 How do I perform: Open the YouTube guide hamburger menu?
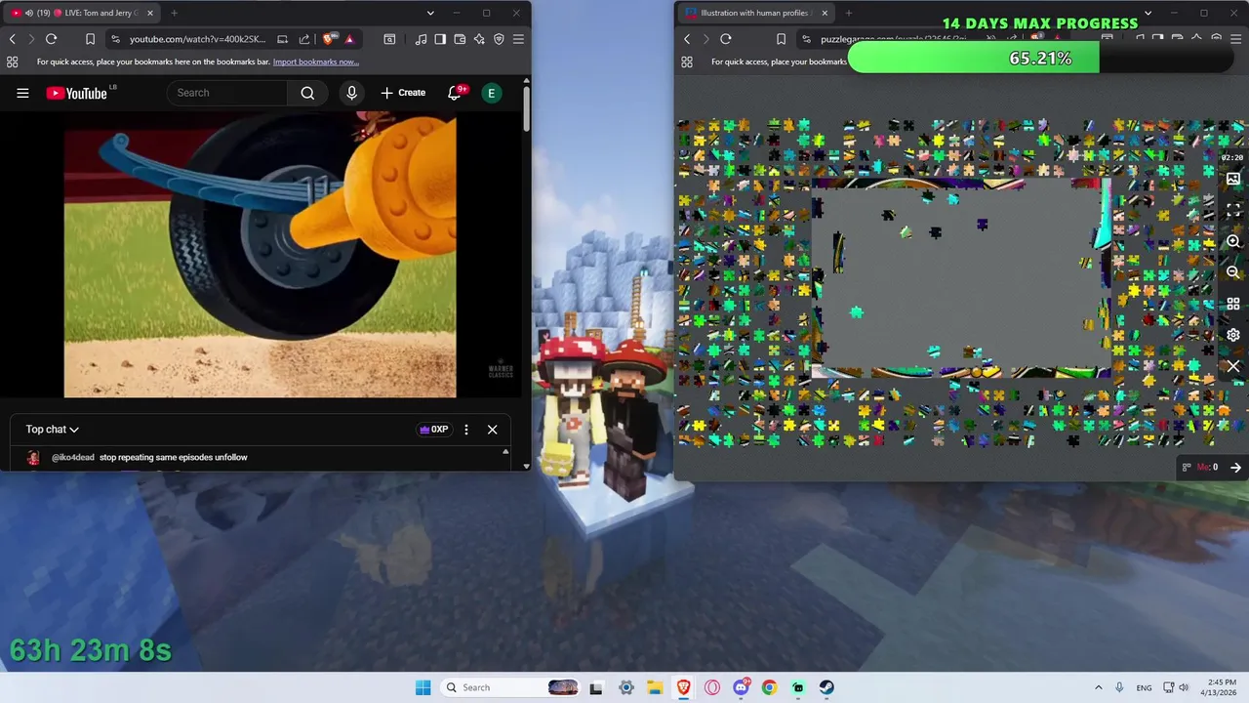click(x=22, y=93)
